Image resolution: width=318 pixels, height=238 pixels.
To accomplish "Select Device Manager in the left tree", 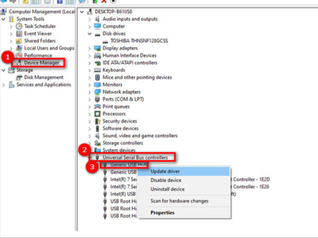I will click(x=41, y=63).
